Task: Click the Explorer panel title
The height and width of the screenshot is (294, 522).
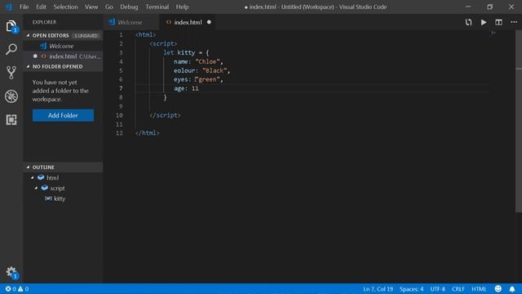Action: [44, 22]
